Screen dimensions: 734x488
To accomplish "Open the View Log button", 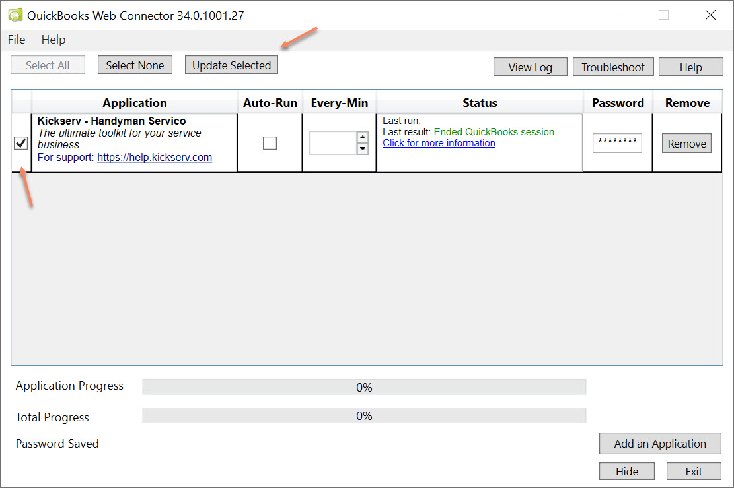I will (x=531, y=67).
